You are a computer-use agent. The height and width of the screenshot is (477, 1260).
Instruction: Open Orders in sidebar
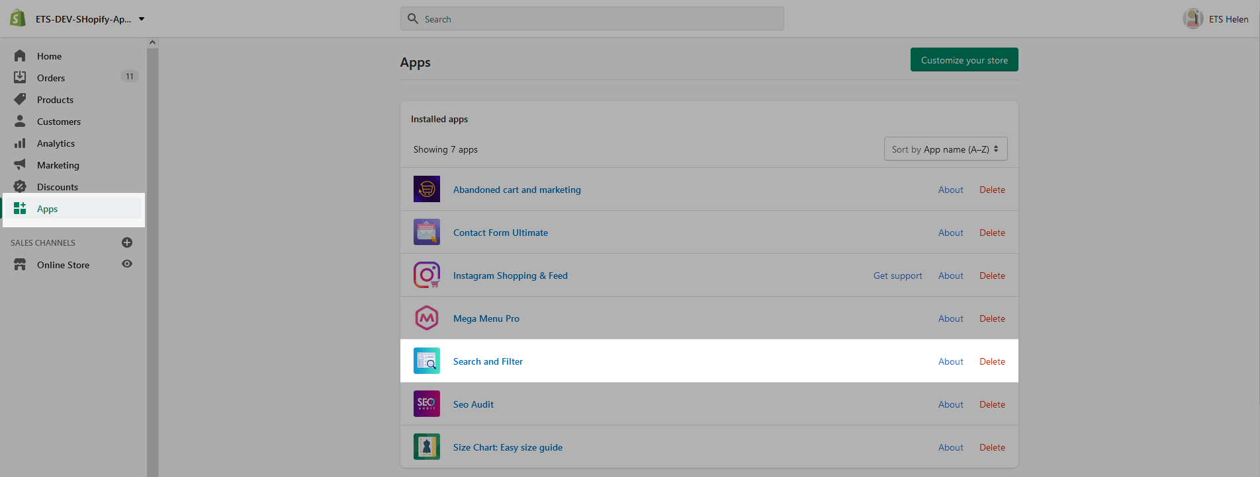point(51,78)
